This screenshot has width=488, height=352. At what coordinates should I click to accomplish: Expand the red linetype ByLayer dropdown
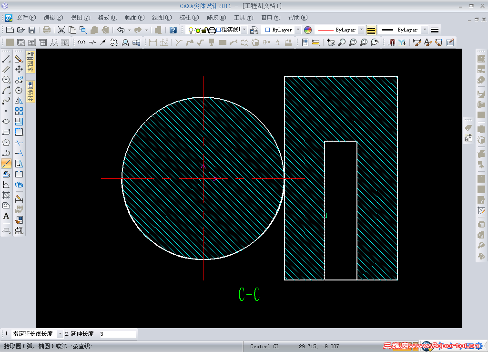pos(361,30)
